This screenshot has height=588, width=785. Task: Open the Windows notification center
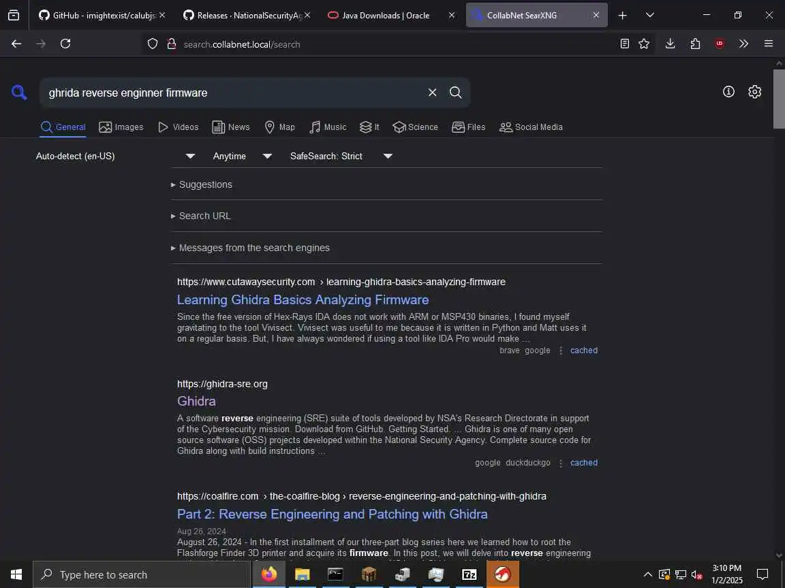tap(763, 574)
